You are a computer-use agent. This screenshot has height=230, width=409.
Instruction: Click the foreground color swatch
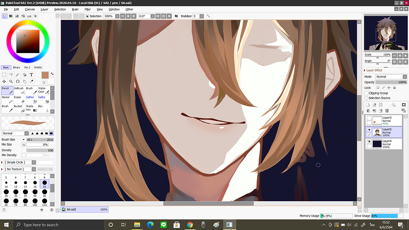(x=45, y=75)
